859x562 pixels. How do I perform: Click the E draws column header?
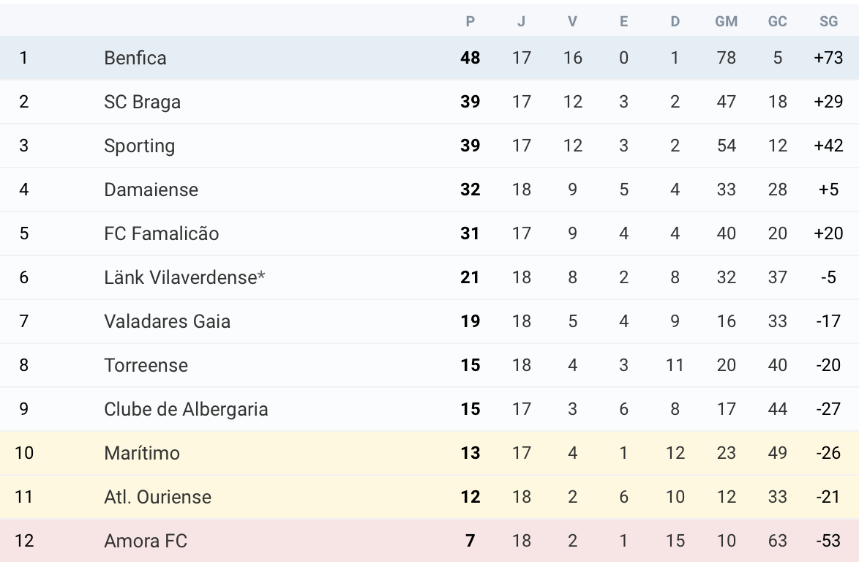[x=623, y=22]
